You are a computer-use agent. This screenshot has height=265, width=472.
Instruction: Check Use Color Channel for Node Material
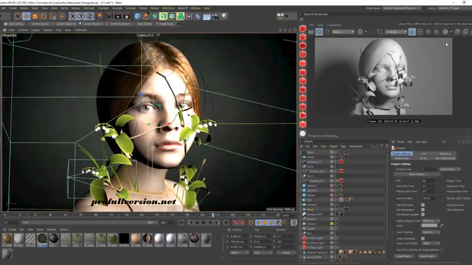pyautogui.click(x=441, y=248)
